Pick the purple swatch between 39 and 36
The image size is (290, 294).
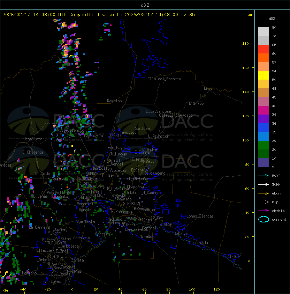coord(264,119)
